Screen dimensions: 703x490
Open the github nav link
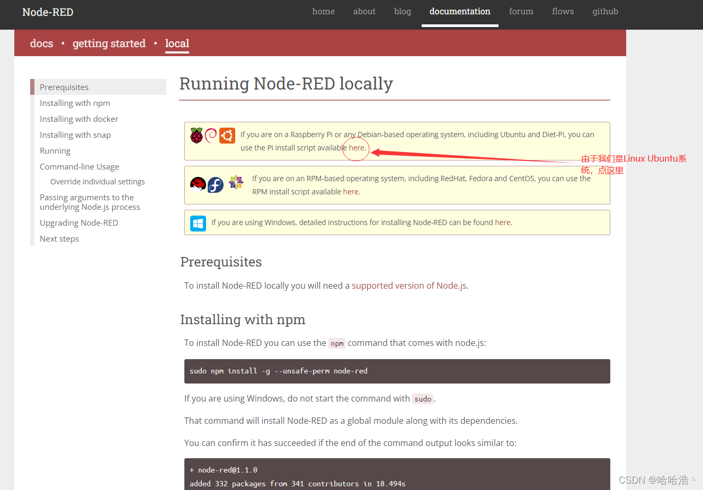click(x=606, y=12)
